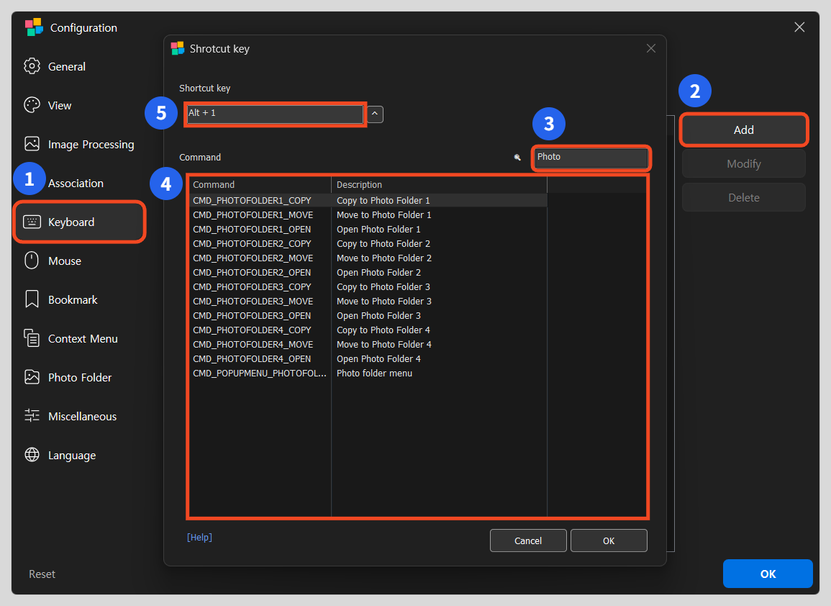The width and height of the screenshot is (831, 606).
Task: Open Context Menu settings
Action: click(83, 339)
